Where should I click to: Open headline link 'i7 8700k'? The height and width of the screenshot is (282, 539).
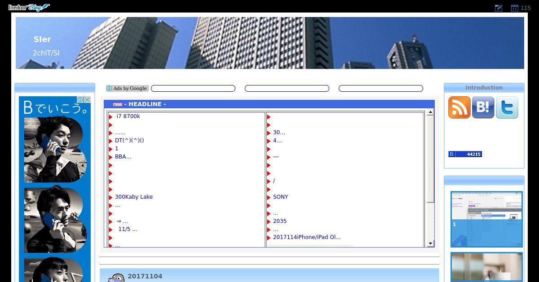pyautogui.click(x=128, y=116)
